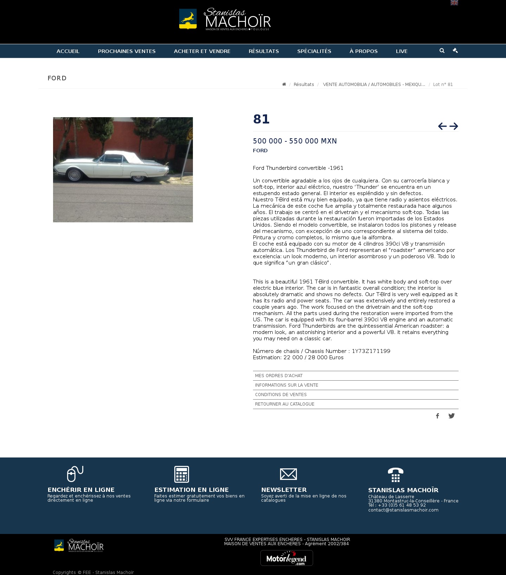Click the FORD page heading
The height and width of the screenshot is (575, 506).
tap(57, 78)
